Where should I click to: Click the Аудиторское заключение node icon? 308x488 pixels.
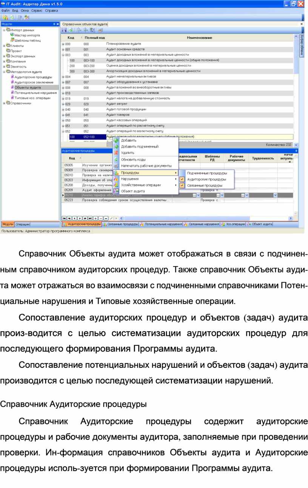[x=12, y=82]
